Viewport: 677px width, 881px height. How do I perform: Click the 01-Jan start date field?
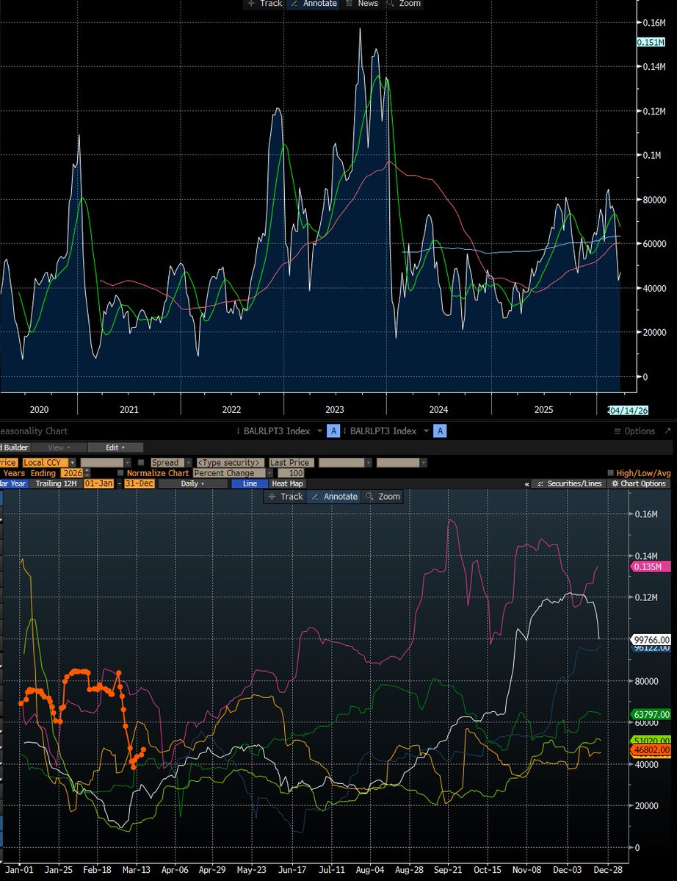click(x=99, y=483)
